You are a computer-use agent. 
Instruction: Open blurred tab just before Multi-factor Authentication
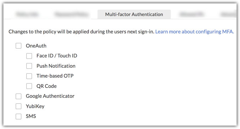point(72,15)
